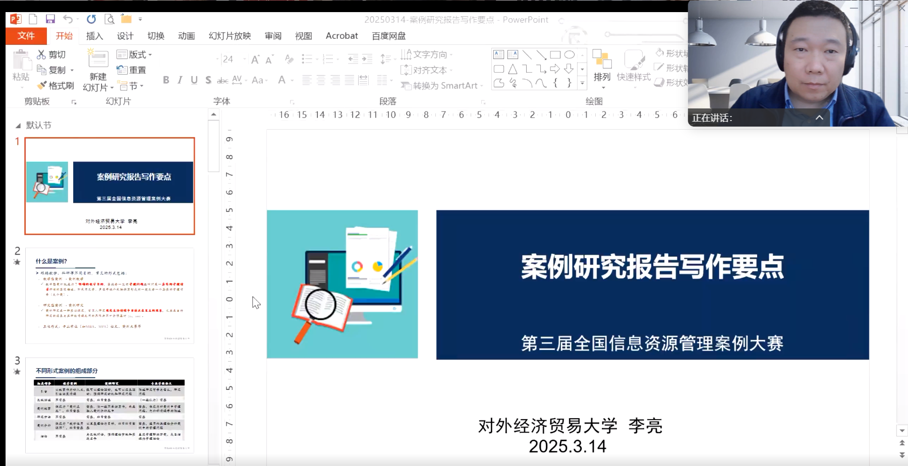Viewport: 908px width, 466px height.
Task: Collapse the 默认节 section in slide panel
Action: coord(18,126)
